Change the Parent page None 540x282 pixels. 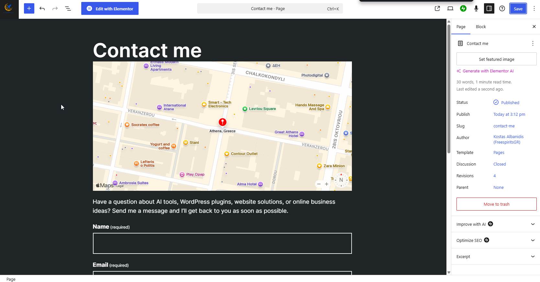[x=499, y=187]
